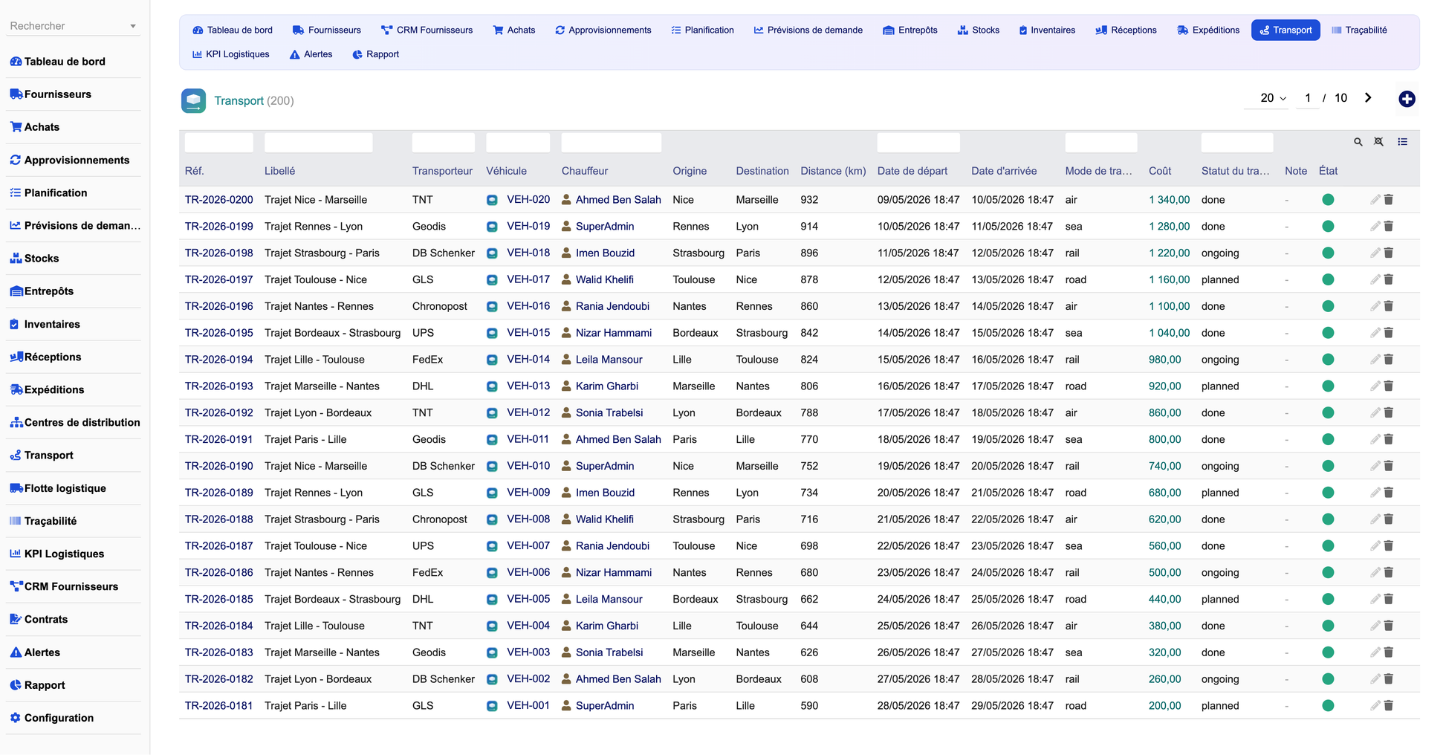Edit transport TR-2026-0190 with pencil icon
The width and height of the screenshot is (1446, 755).
point(1375,466)
